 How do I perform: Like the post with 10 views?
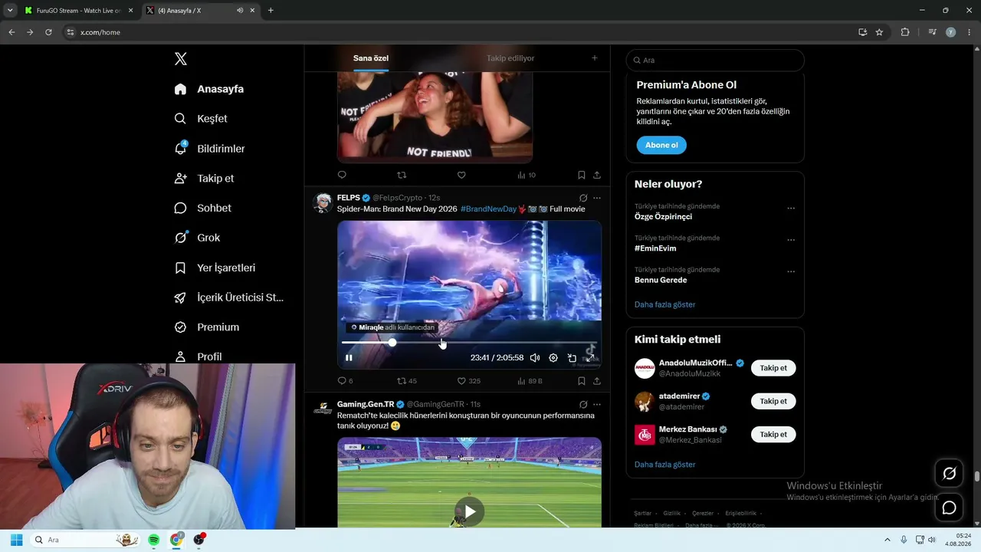[461, 175]
